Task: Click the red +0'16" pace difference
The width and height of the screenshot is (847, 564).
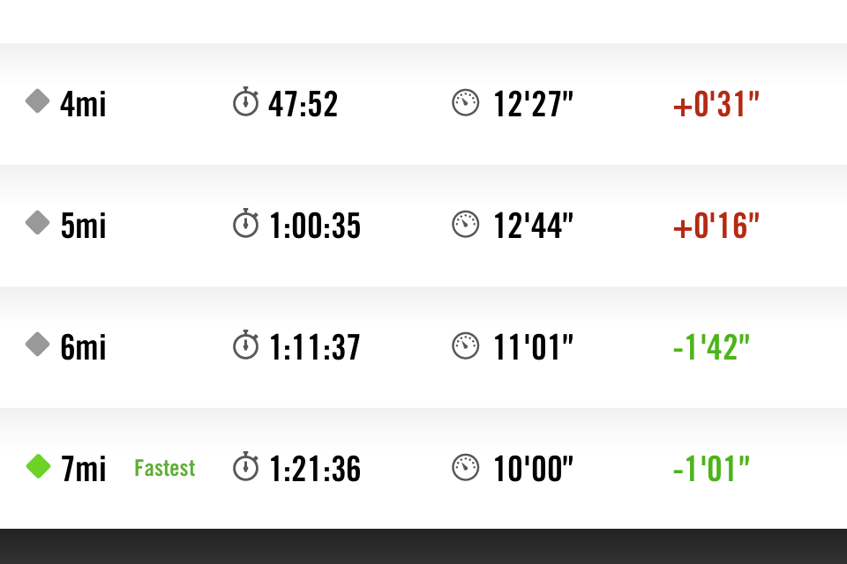Action: [716, 225]
